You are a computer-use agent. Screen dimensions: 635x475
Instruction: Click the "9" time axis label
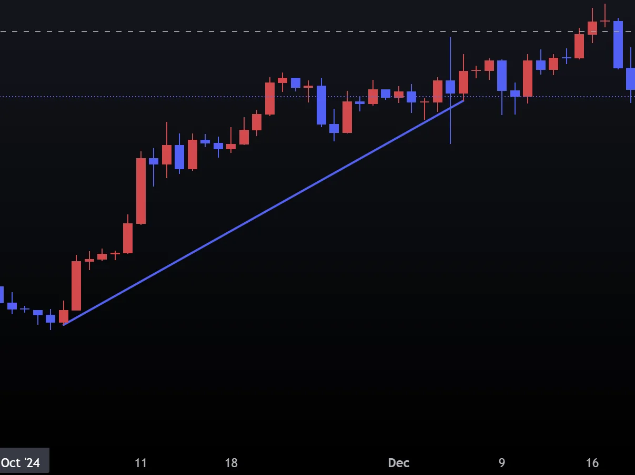[x=501, y=463]
